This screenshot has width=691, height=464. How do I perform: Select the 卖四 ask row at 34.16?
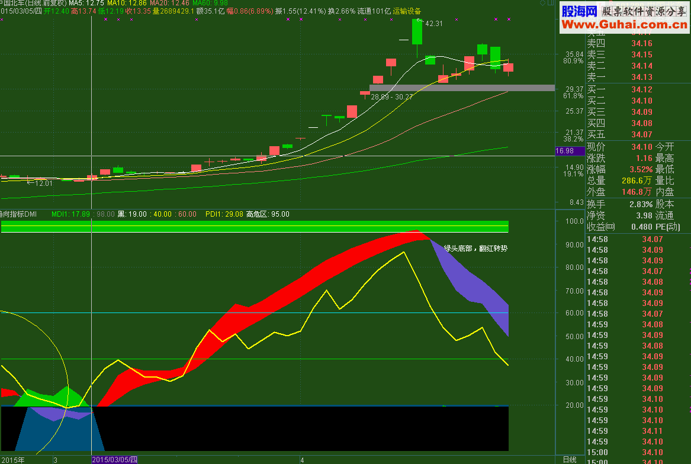click(x=619, y=43)
